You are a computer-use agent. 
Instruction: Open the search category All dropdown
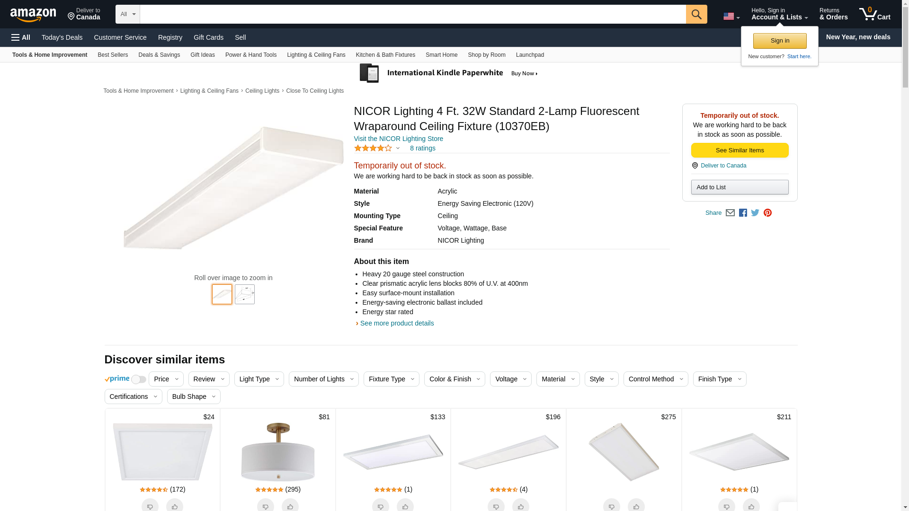127,14
